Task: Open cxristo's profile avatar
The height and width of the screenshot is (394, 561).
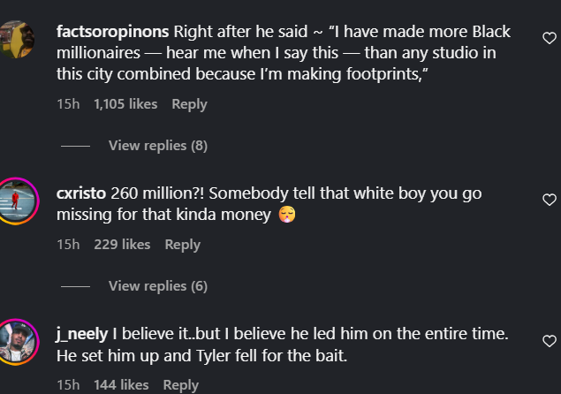Action: 18,201
